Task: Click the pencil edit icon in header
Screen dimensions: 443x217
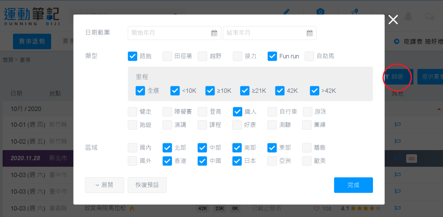Action: coord(286,12)
